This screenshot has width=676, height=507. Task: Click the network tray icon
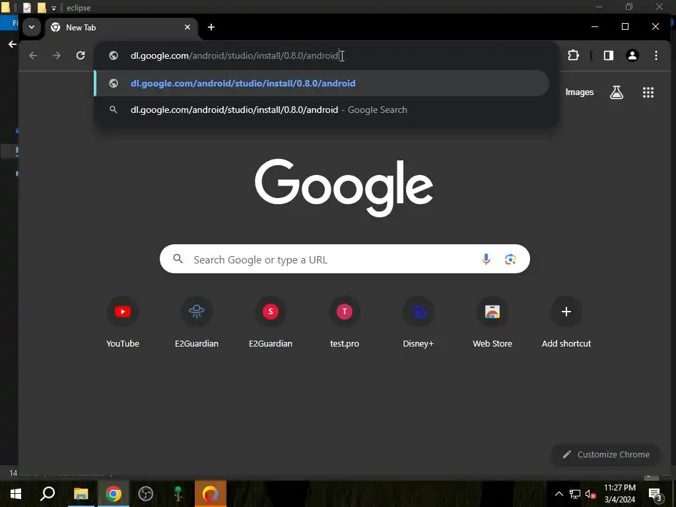(575, 494)
